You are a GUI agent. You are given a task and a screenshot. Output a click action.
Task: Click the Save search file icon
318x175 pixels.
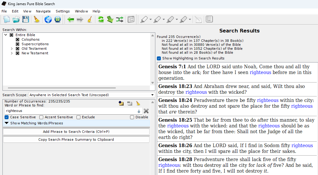coord(26,19)
